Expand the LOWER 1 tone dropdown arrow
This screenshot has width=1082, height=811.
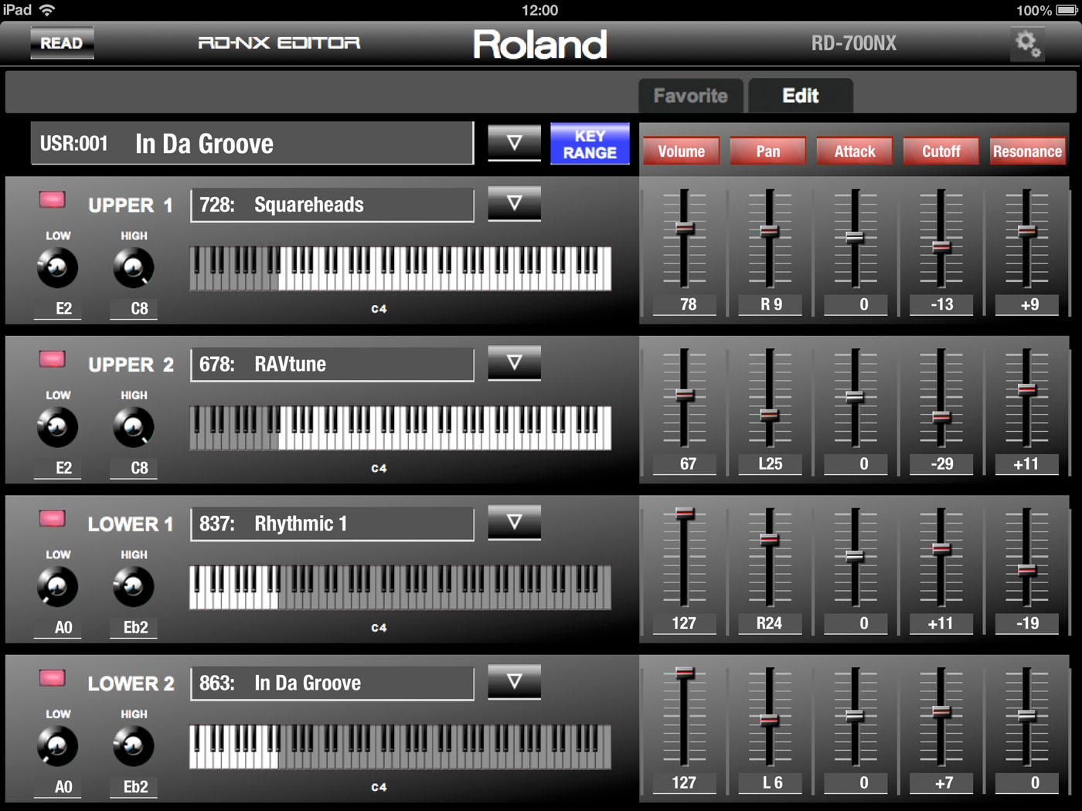click(514, 522)
